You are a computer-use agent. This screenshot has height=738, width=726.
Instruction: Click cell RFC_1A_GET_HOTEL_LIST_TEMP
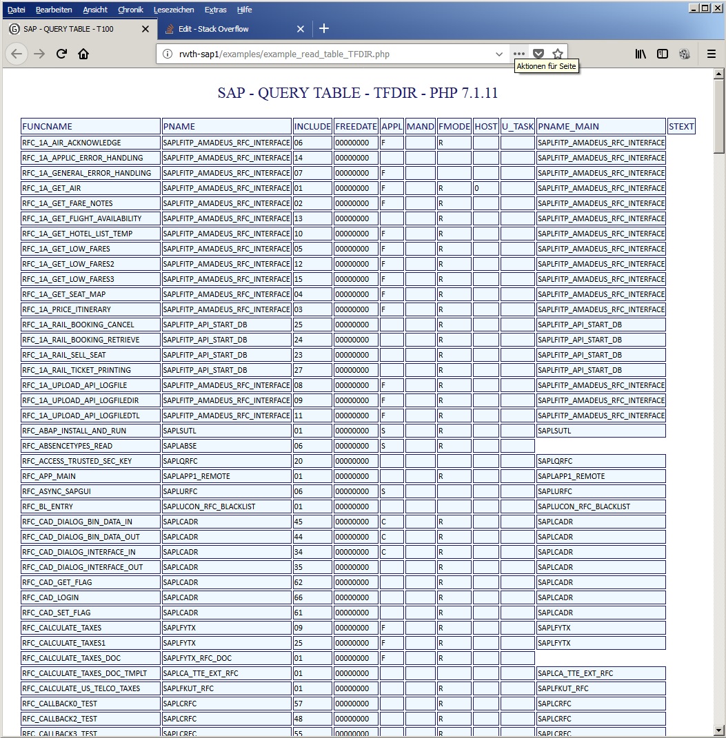tap(90, 234)
